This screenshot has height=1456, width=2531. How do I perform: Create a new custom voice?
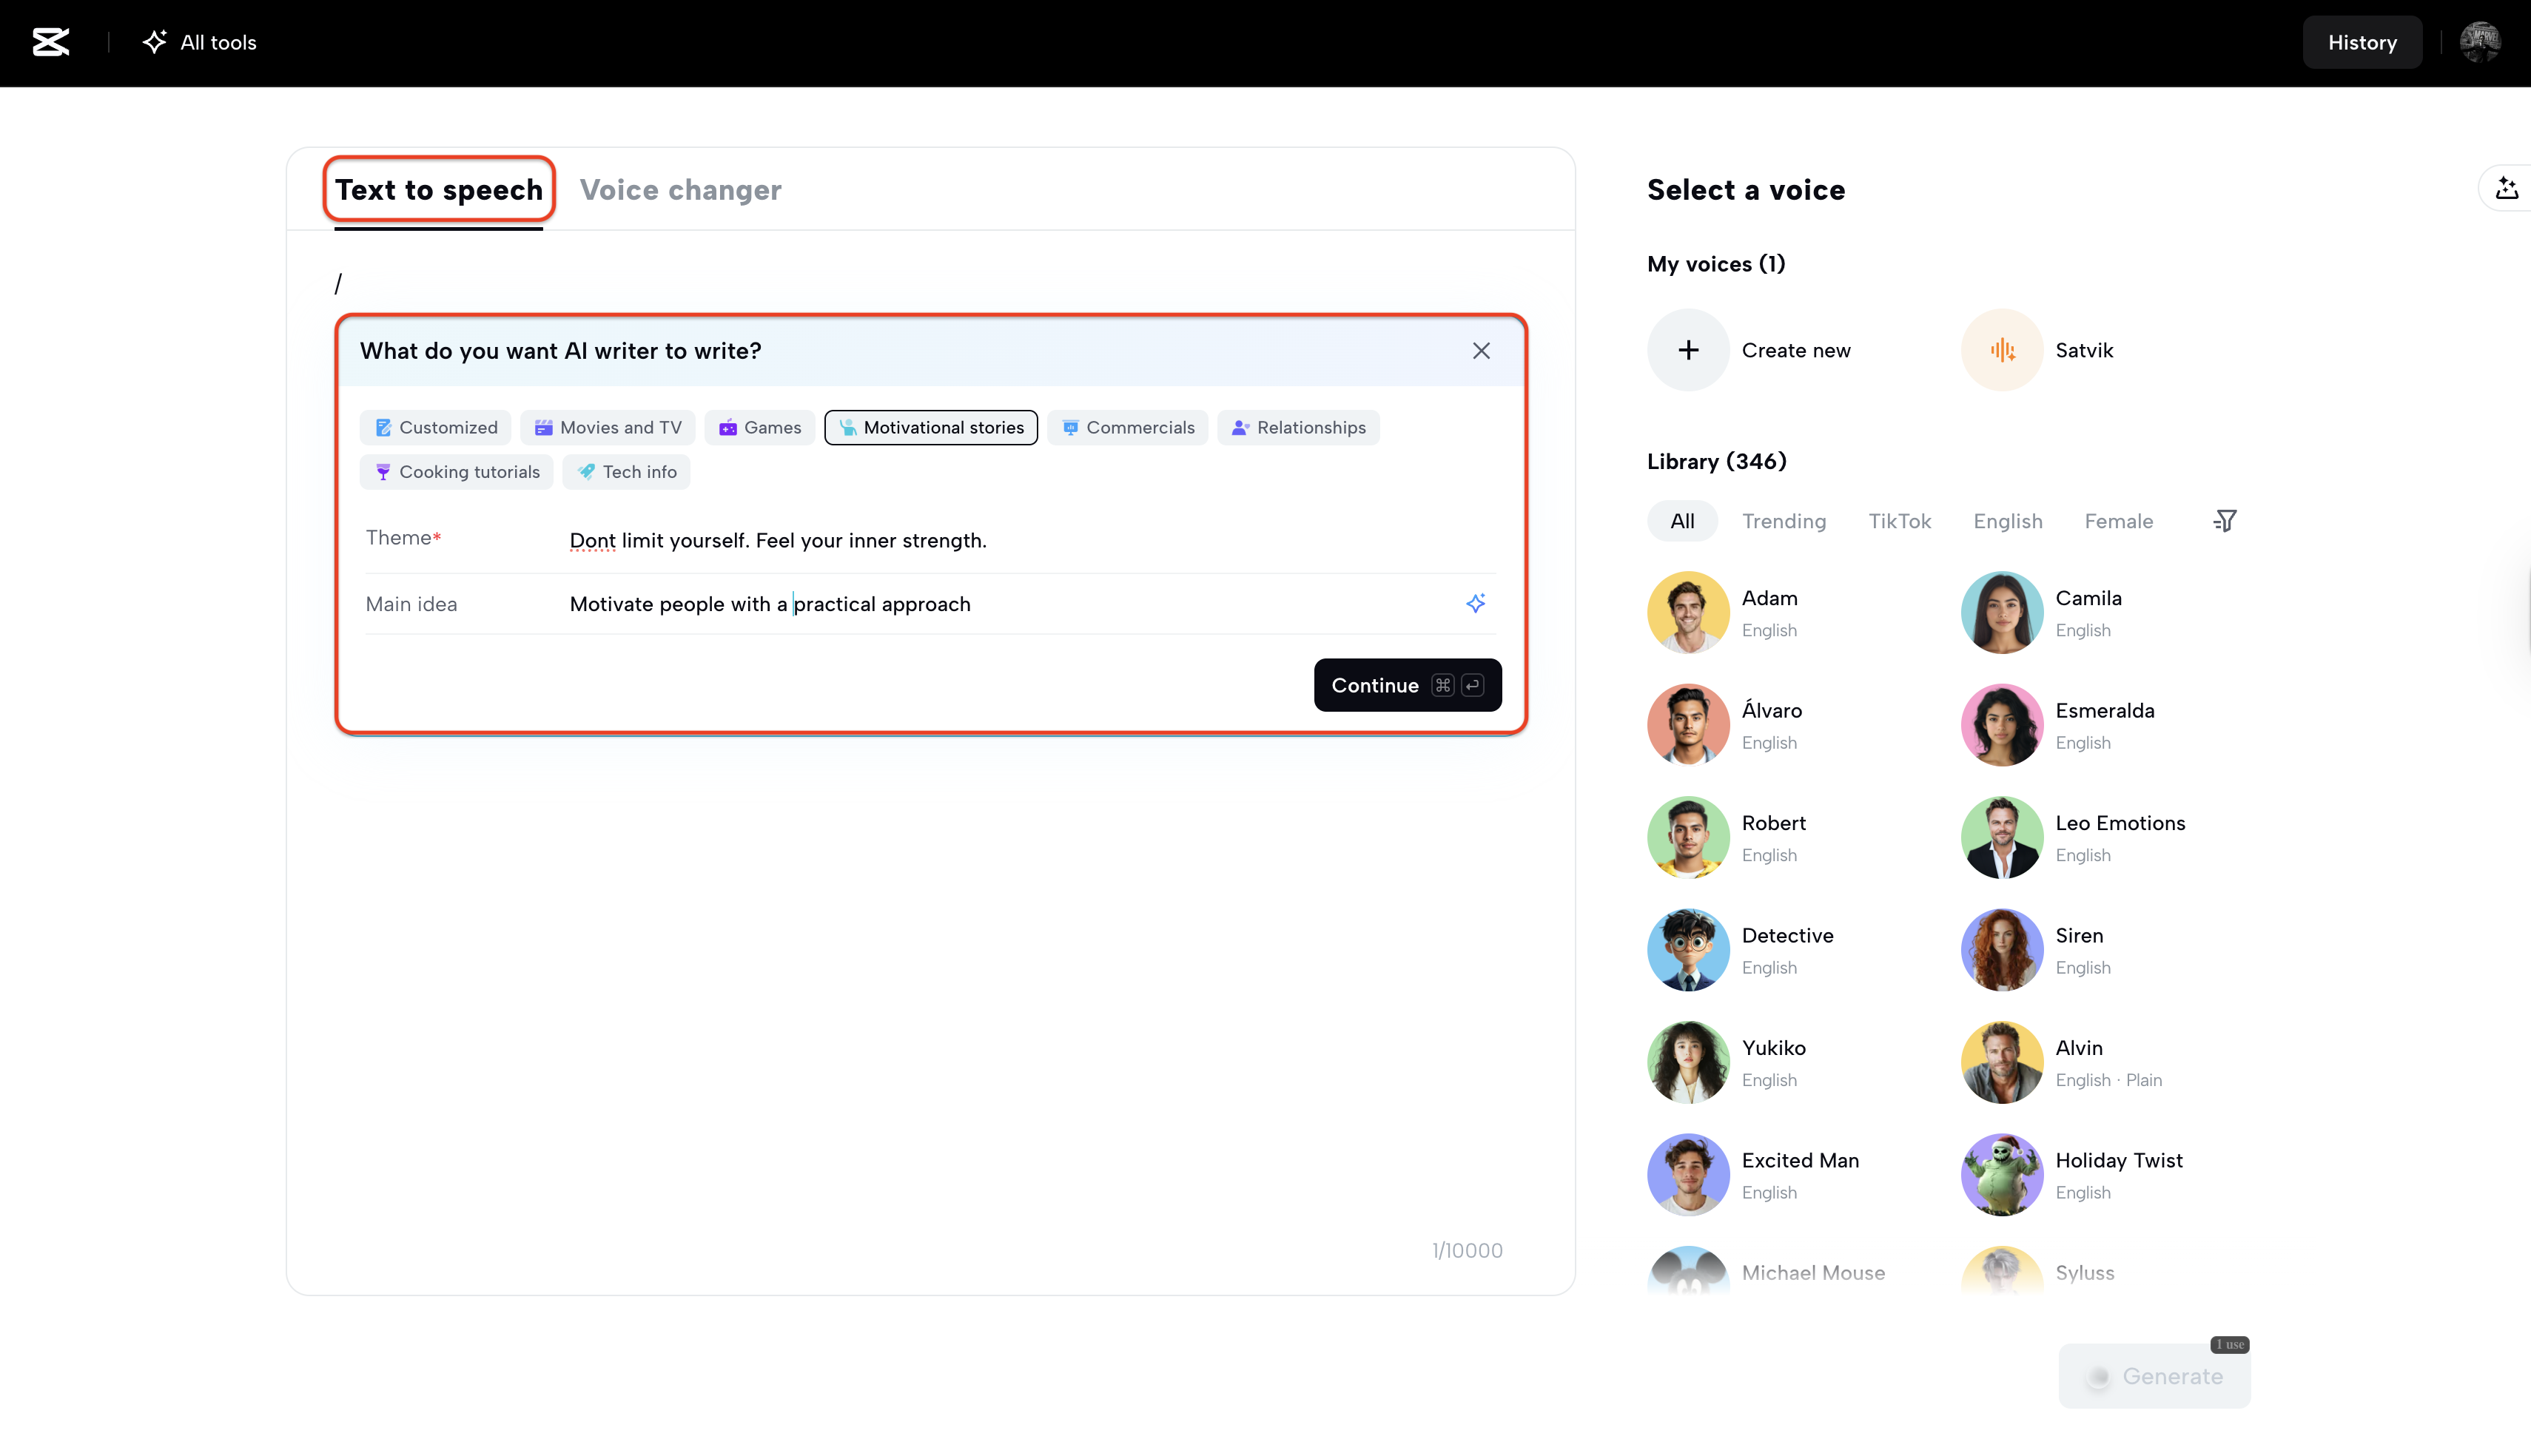(x=1687, y=350)
